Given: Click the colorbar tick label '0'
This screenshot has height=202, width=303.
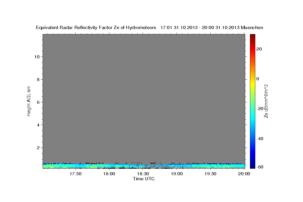Looking at the screenshot, I should (x=258, y=79).
